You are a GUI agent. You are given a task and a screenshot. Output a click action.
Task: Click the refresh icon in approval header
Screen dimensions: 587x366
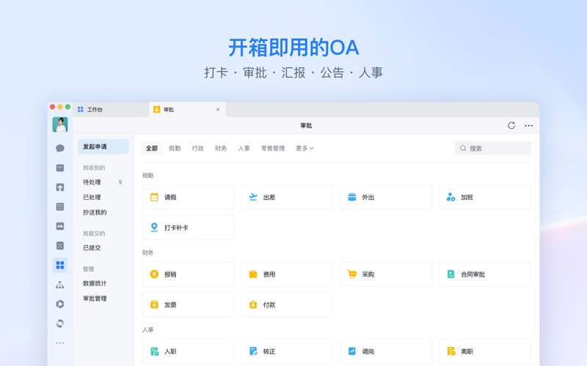pyautogui.click(x=511, y=126)
